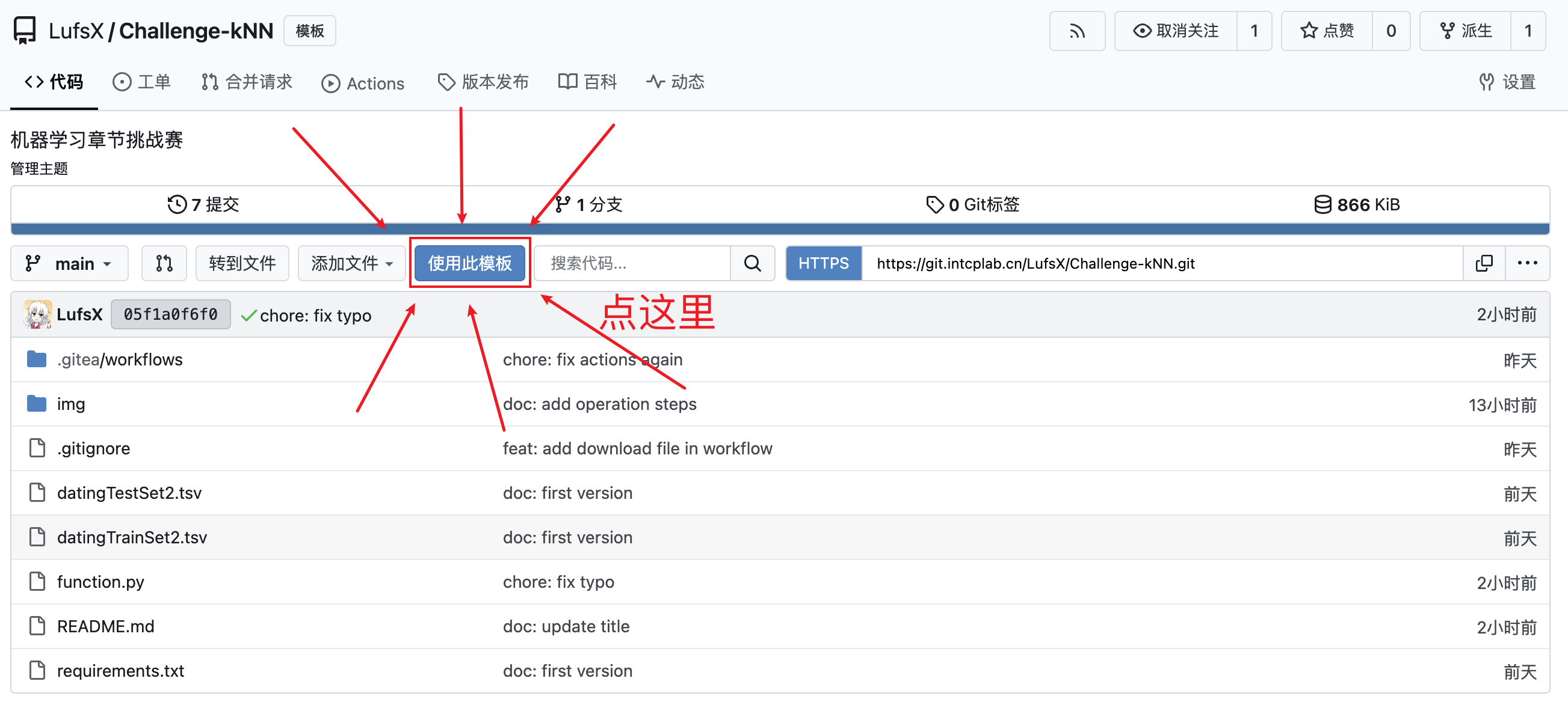
Task: Focus the 搜索代码 input field
Action: 632,263
